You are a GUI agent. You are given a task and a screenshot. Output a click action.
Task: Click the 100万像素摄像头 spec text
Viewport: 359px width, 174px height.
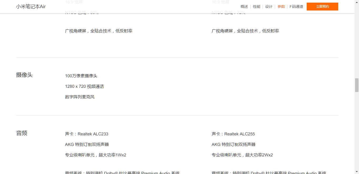pos(81,76)
